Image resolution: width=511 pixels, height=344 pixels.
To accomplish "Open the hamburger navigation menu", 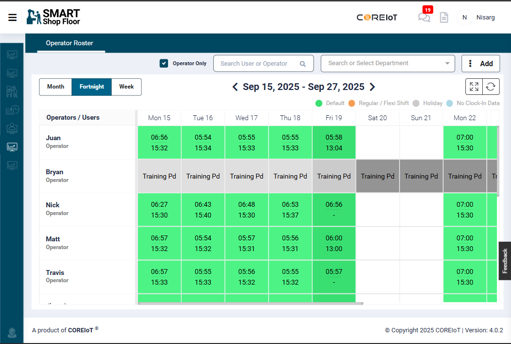I will (13, 18).
